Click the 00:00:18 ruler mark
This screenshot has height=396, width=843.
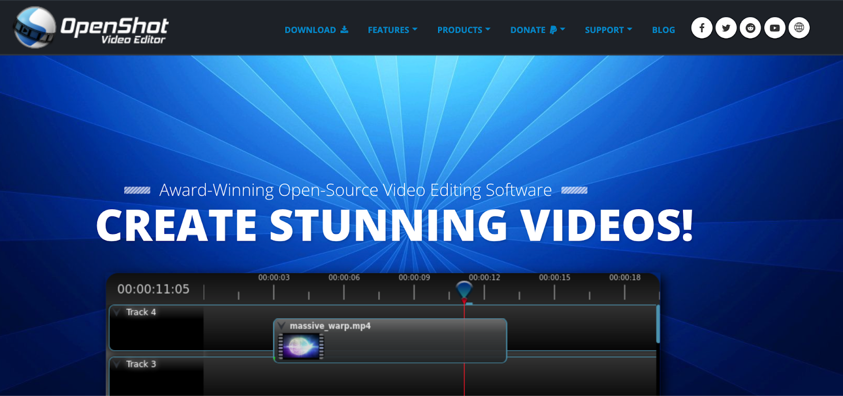pyautogui.click(x=625, y=278)
